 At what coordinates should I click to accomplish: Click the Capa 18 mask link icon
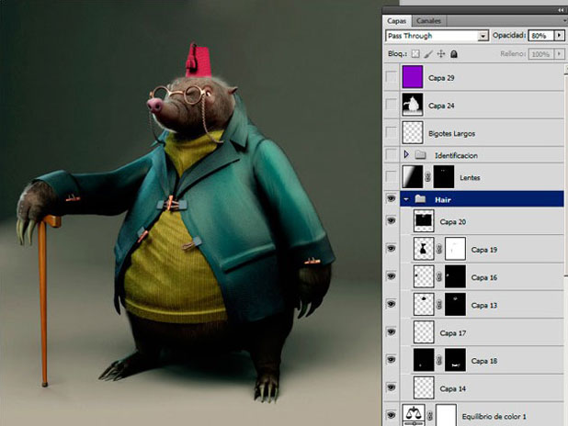[x=439, y=361]
